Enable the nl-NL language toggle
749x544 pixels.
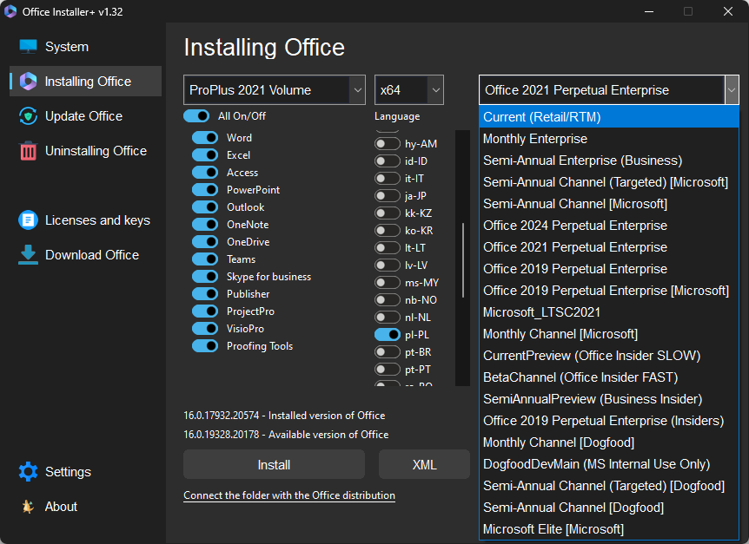(388, 317)
